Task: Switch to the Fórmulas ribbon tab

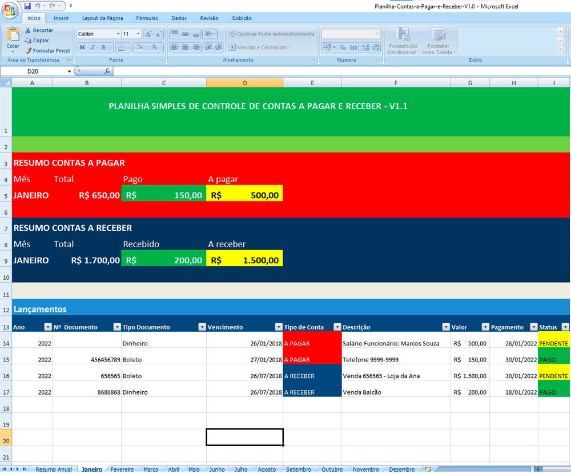Action: [147, 18]
